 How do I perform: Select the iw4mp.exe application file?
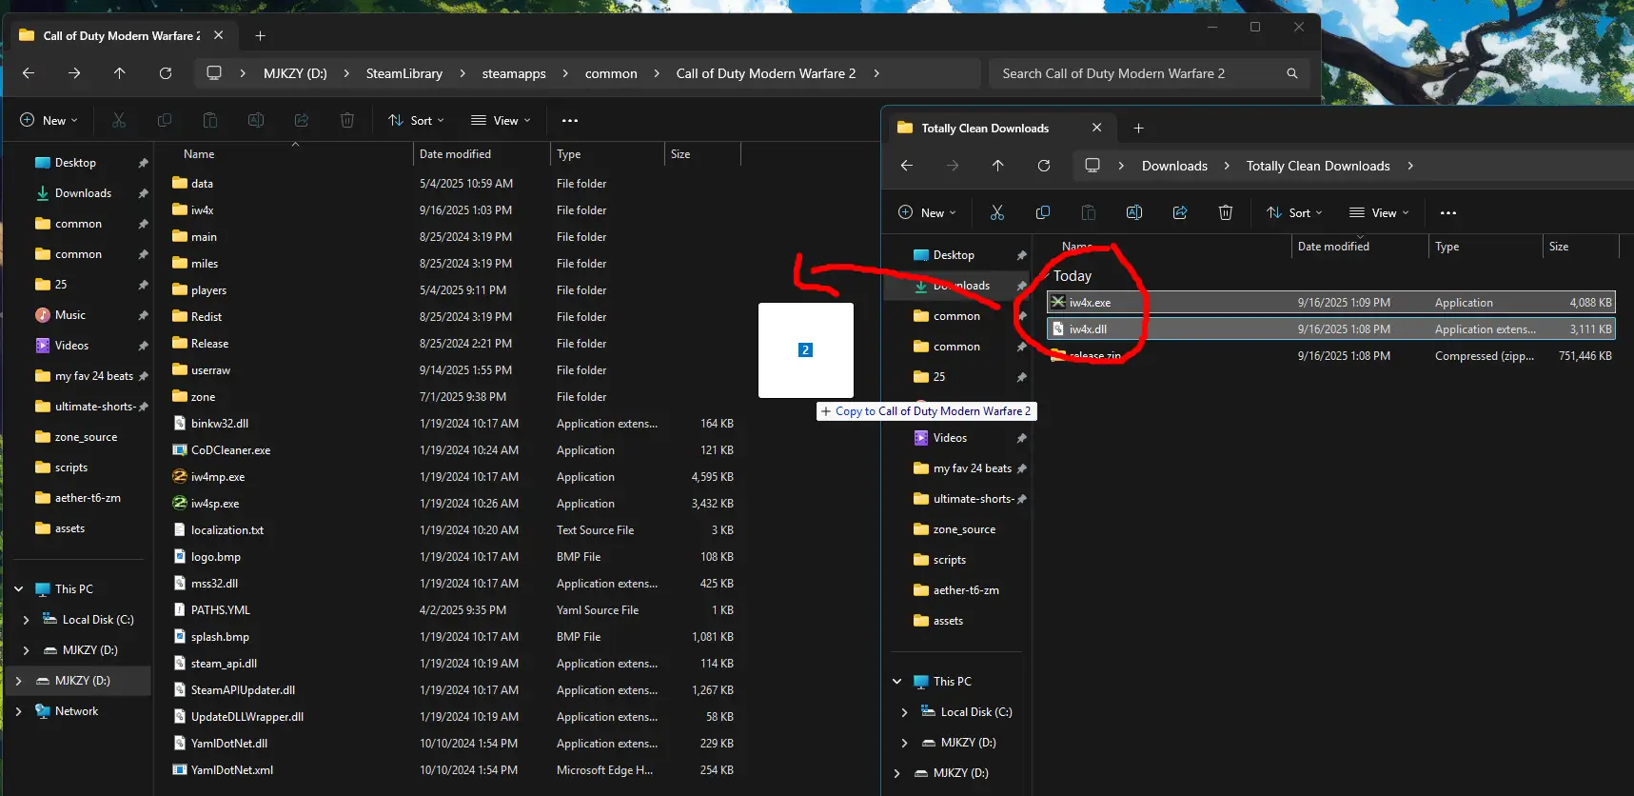[218, 477]
